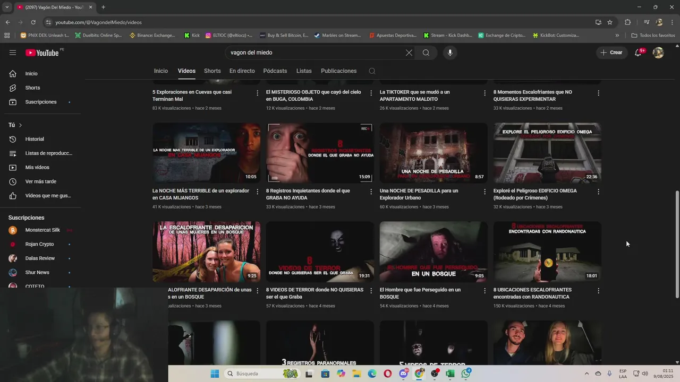This screenshot has width=680, height=382.
Task: Open the Kick bookmark
Action: point(192,36)
